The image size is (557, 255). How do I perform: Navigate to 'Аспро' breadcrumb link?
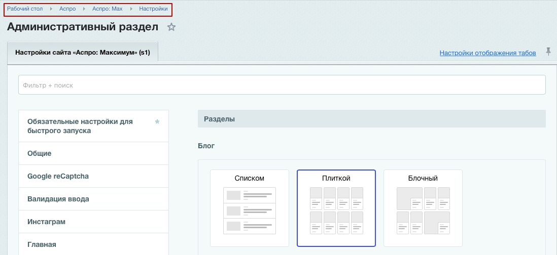pos(67,9)
